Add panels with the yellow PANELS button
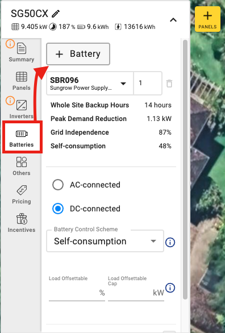 pos(207,19)
